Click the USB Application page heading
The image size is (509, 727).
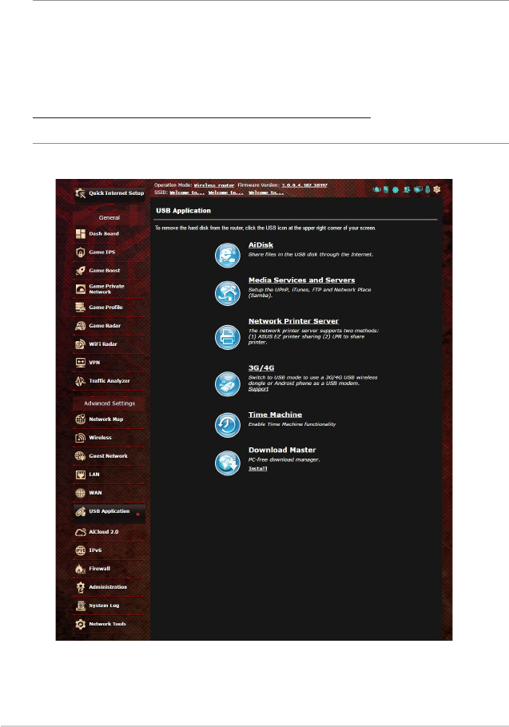pyautogui.click(x=184, y=210)
